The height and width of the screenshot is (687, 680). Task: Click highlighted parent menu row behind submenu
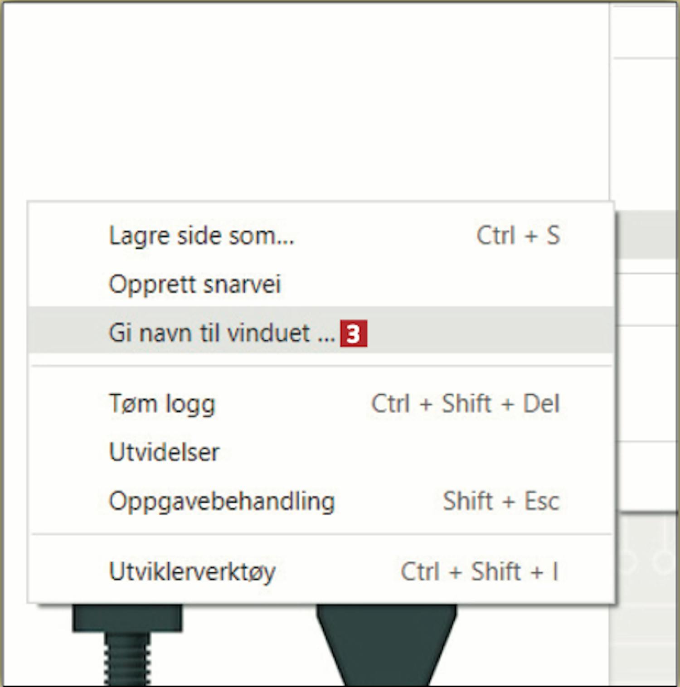[646, 235]
